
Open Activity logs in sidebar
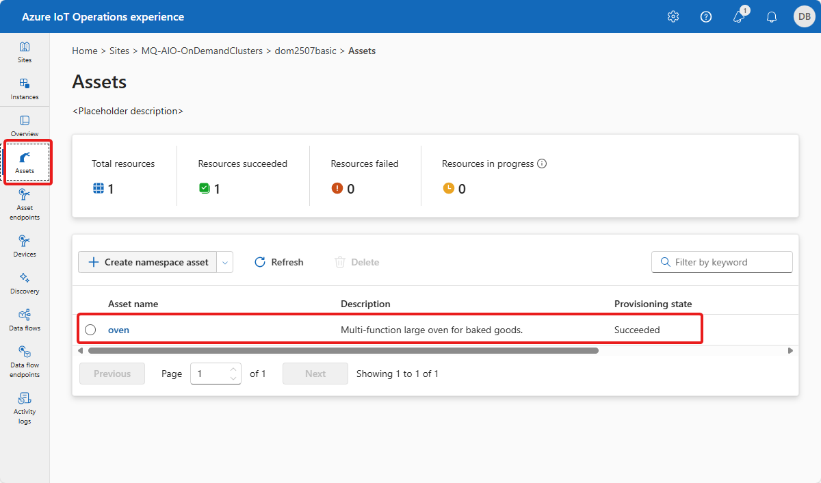25,408
